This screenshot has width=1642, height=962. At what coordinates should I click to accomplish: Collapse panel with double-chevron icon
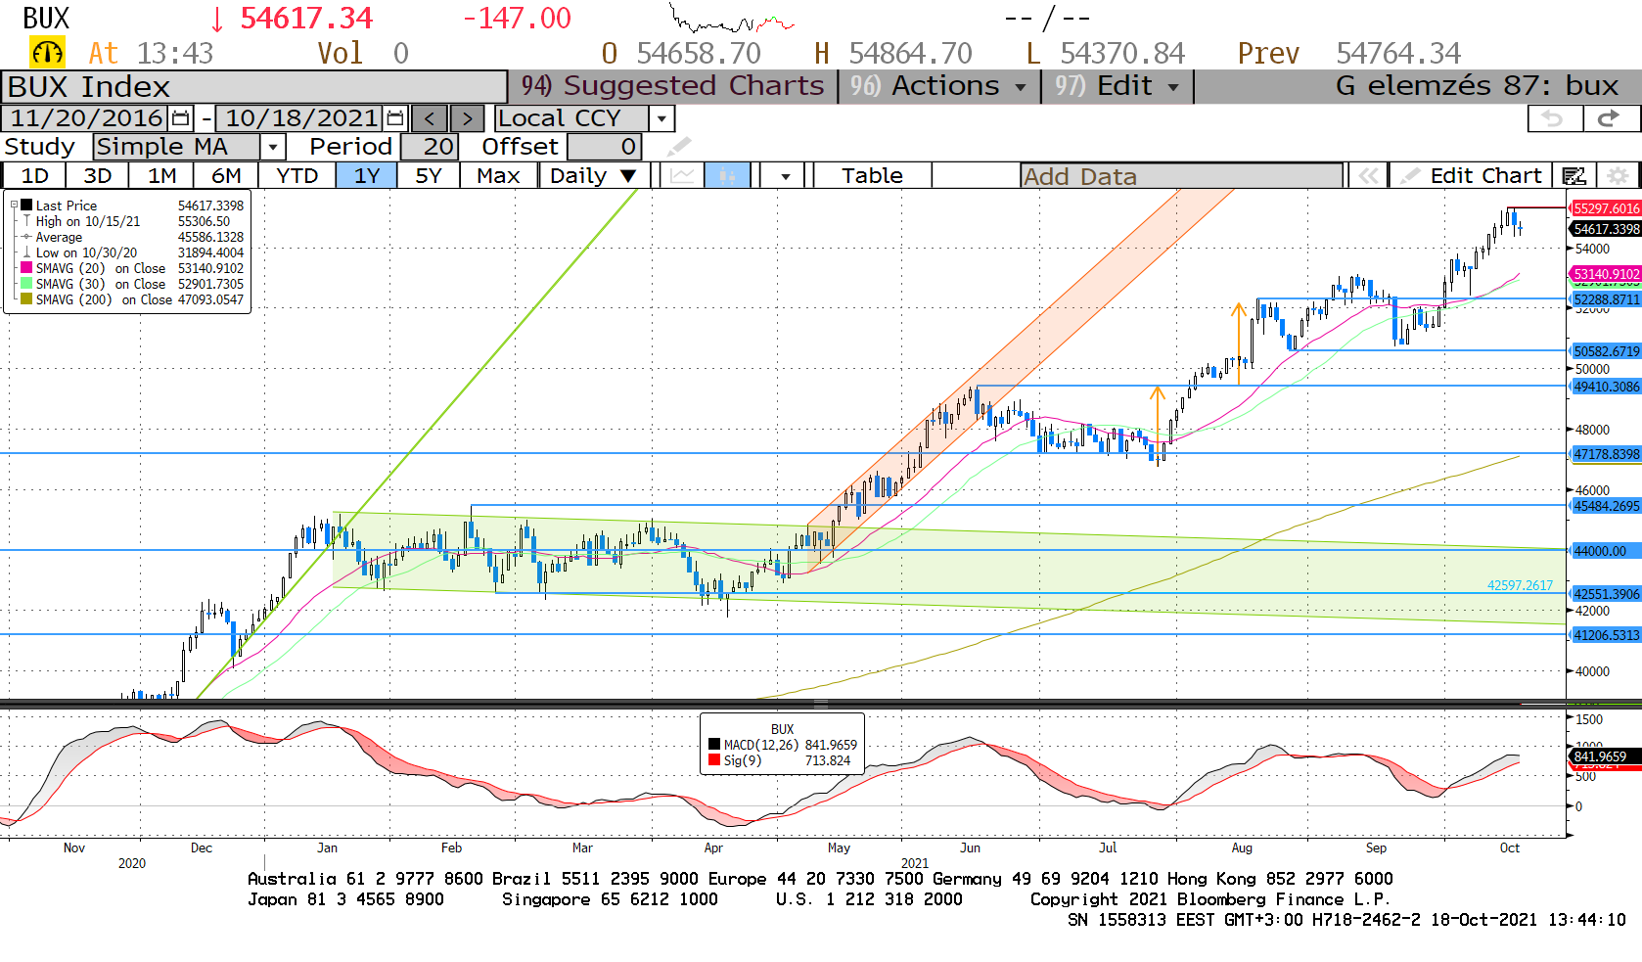(1367, 176)
